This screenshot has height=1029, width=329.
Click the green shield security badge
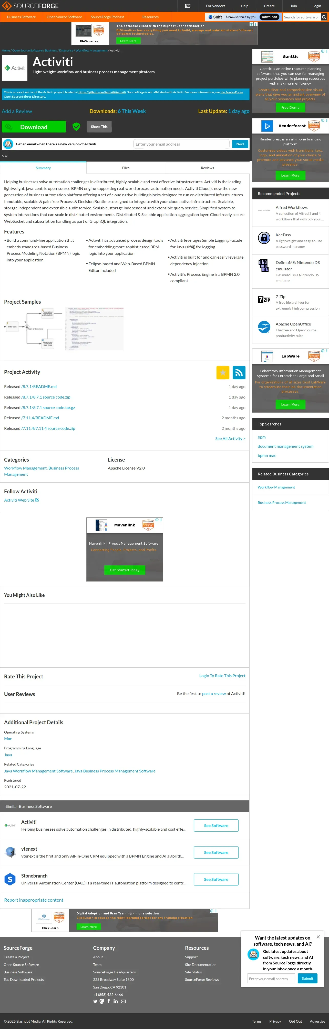tap(76, 127)
